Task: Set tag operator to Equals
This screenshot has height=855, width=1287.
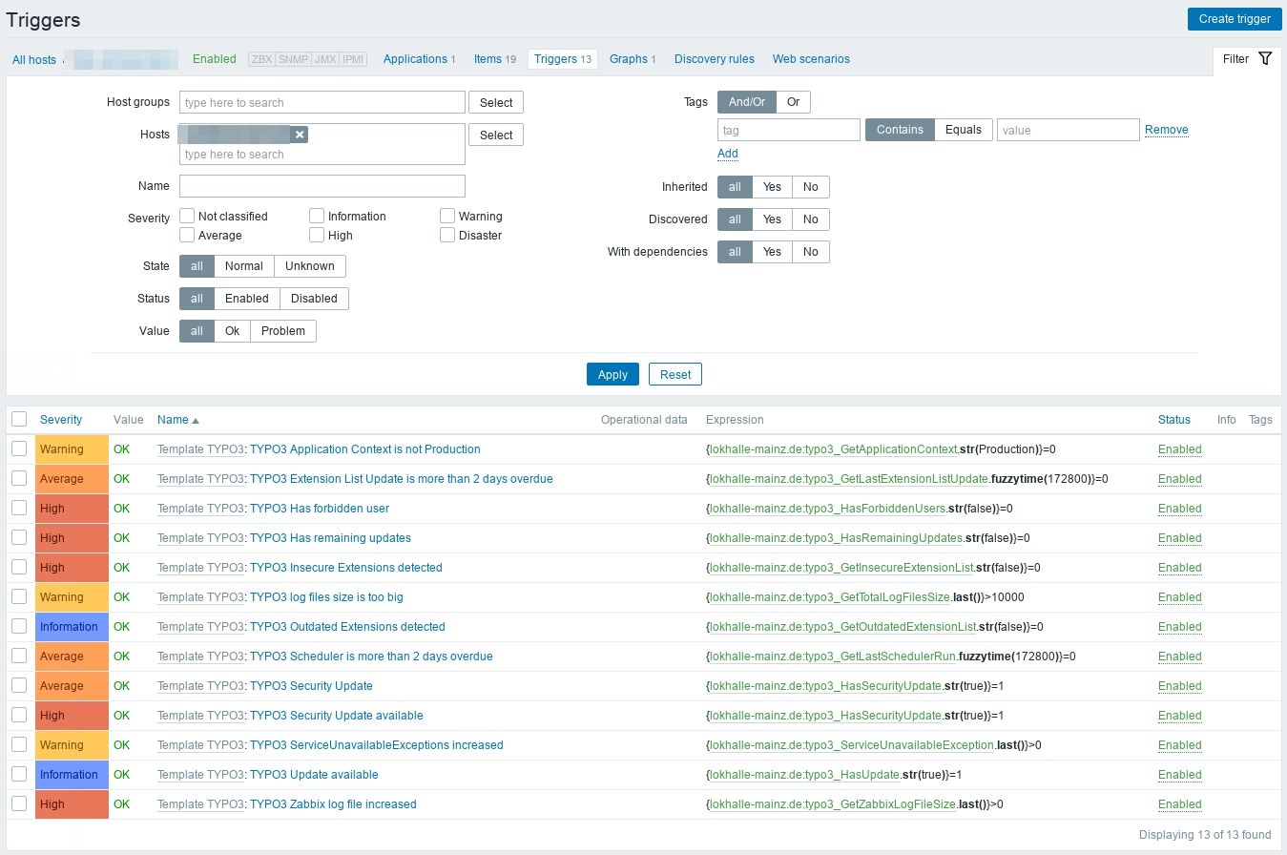Action: [963, 130]
